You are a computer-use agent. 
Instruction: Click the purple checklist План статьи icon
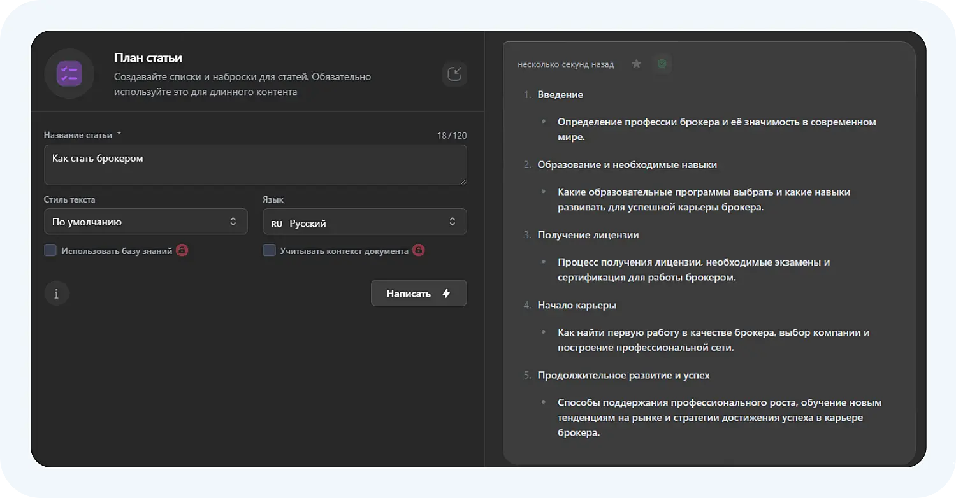pos(69,73)
